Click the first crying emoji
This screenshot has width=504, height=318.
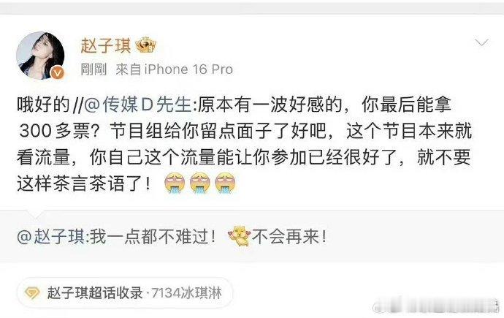pyautogui.click(x=175, y=183)
